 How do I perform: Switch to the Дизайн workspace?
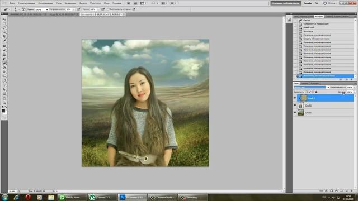(x=308, y=3)
